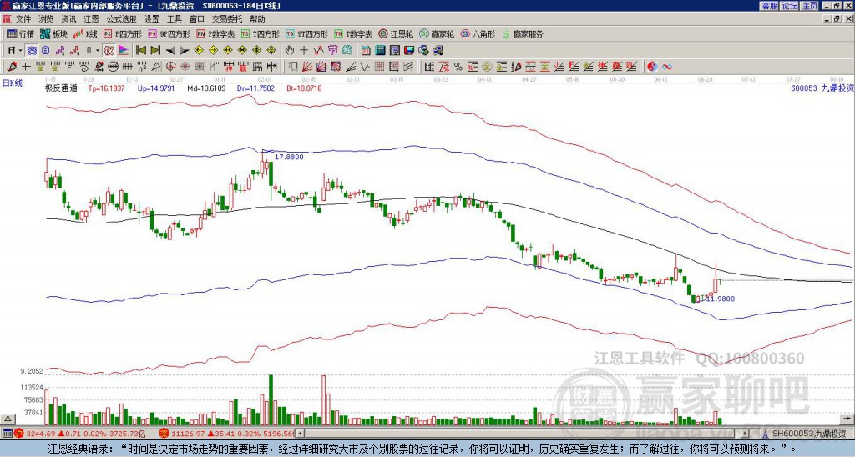Click the 极反通道 indicator label
The height and width of the screenshot is (457, 855).
pyautogui.click(x=61, y=88)
